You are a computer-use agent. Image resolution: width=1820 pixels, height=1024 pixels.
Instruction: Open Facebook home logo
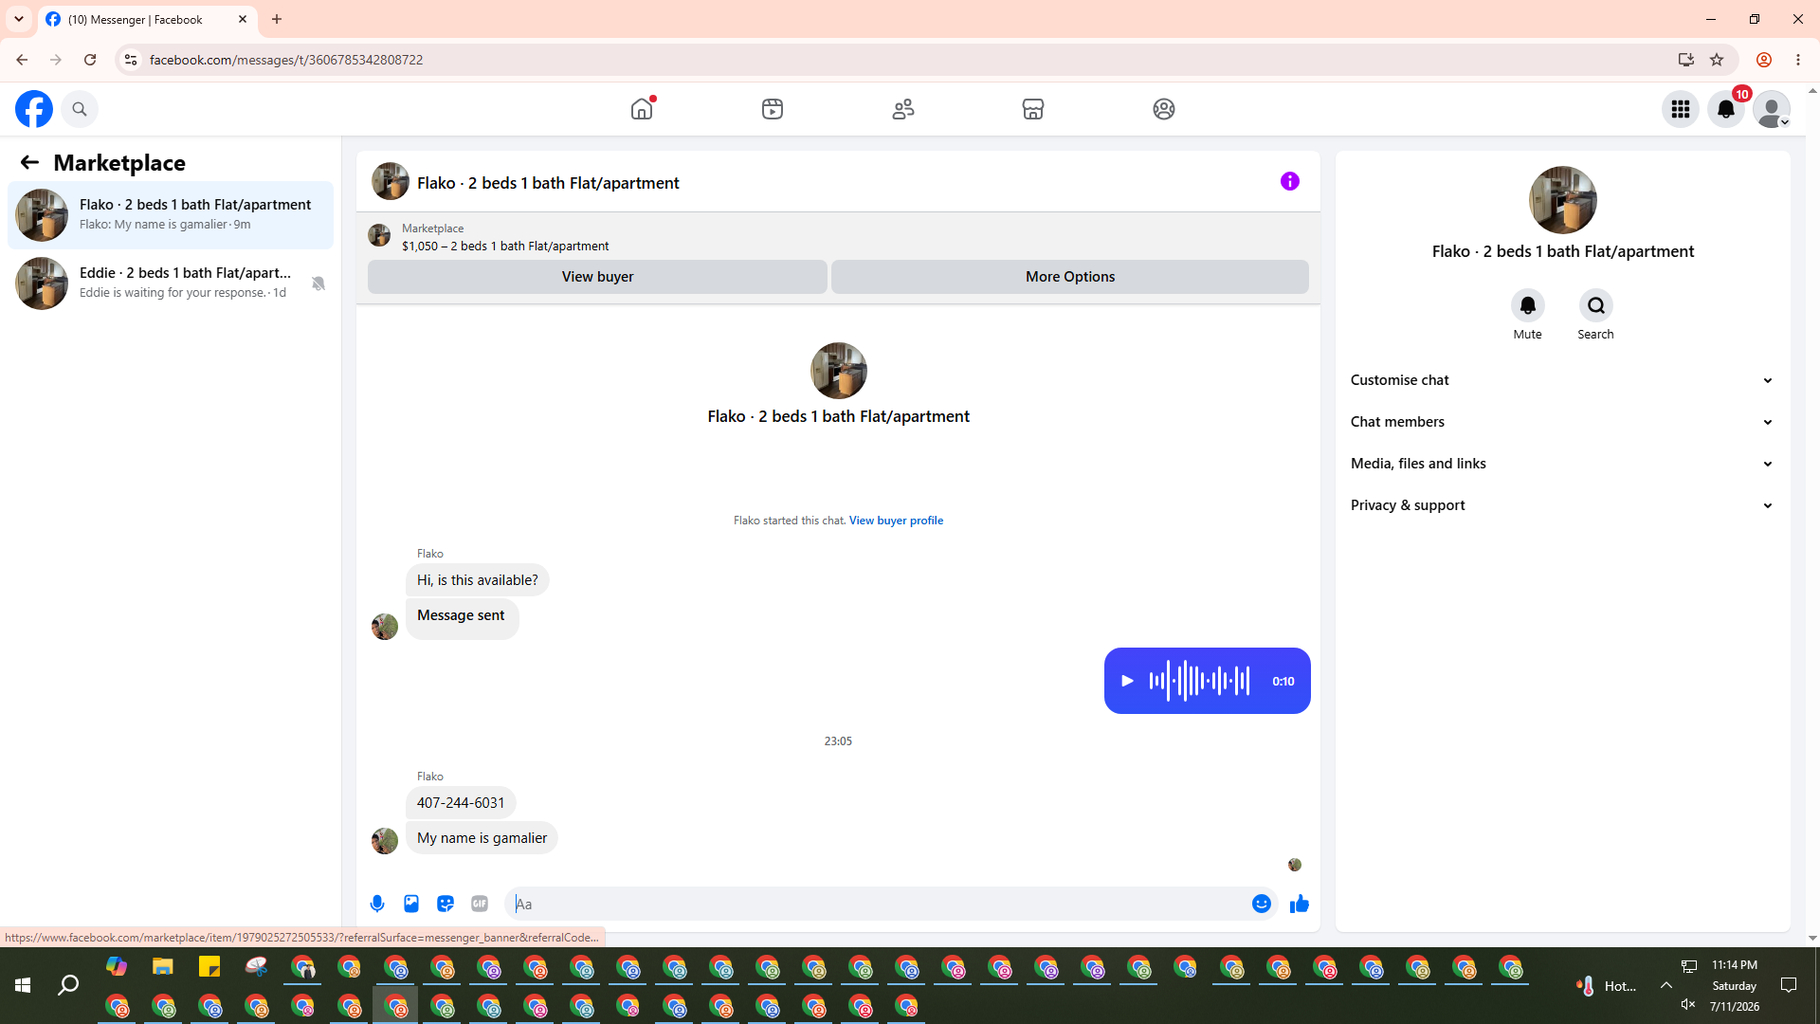(34, 109)
